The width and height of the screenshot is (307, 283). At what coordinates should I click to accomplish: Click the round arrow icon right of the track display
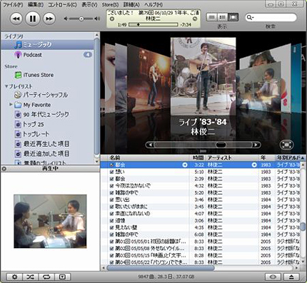(195, 19)
